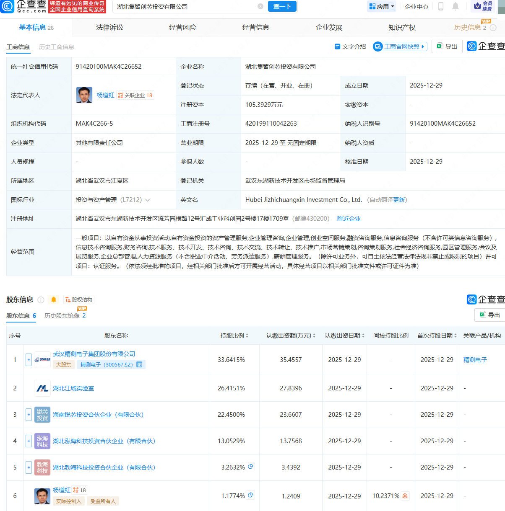Click indirect holding icon beside 10.2371%
The width and height of the screenshot is (505, 511).
click(405, 496)
